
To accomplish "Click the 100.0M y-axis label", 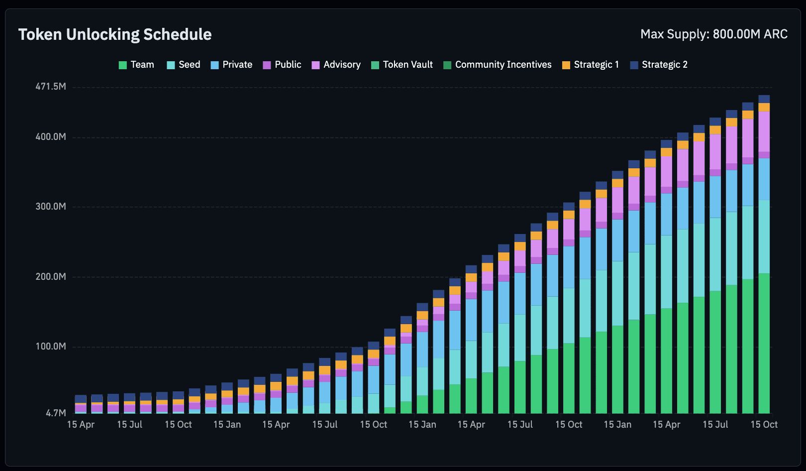I will coord(50,347).
